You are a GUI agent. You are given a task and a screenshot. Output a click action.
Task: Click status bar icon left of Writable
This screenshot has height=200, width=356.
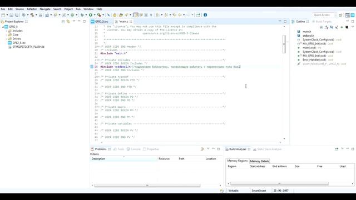[222, 191]
